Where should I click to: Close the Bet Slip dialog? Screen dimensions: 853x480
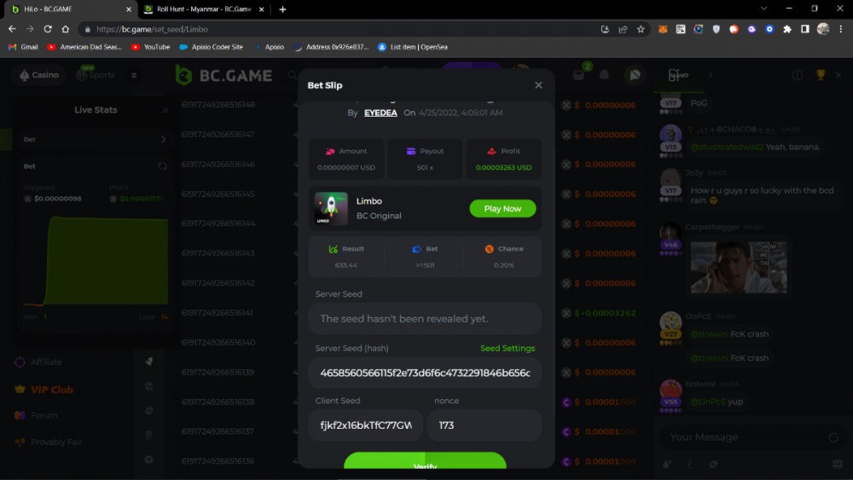[x=538, y=85]
